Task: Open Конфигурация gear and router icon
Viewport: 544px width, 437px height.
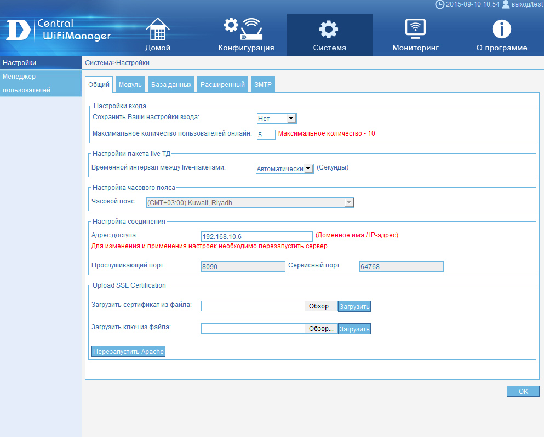Action: [243, 28]
